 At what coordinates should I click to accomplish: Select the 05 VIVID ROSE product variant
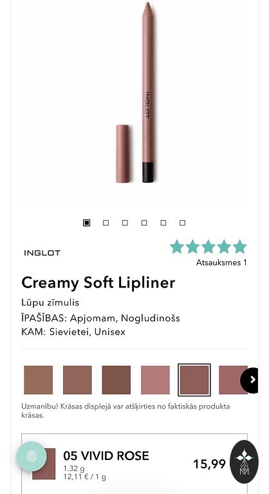click(134, 464)
